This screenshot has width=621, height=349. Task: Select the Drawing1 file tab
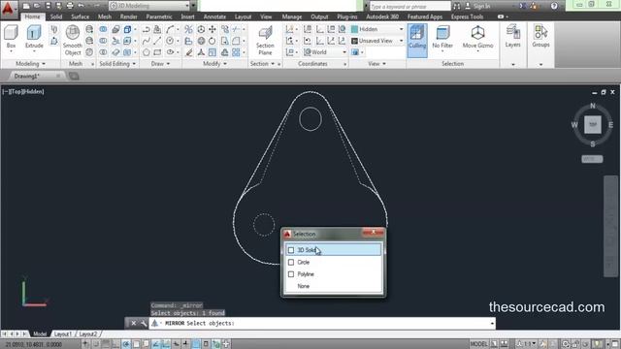click(27, 76)
